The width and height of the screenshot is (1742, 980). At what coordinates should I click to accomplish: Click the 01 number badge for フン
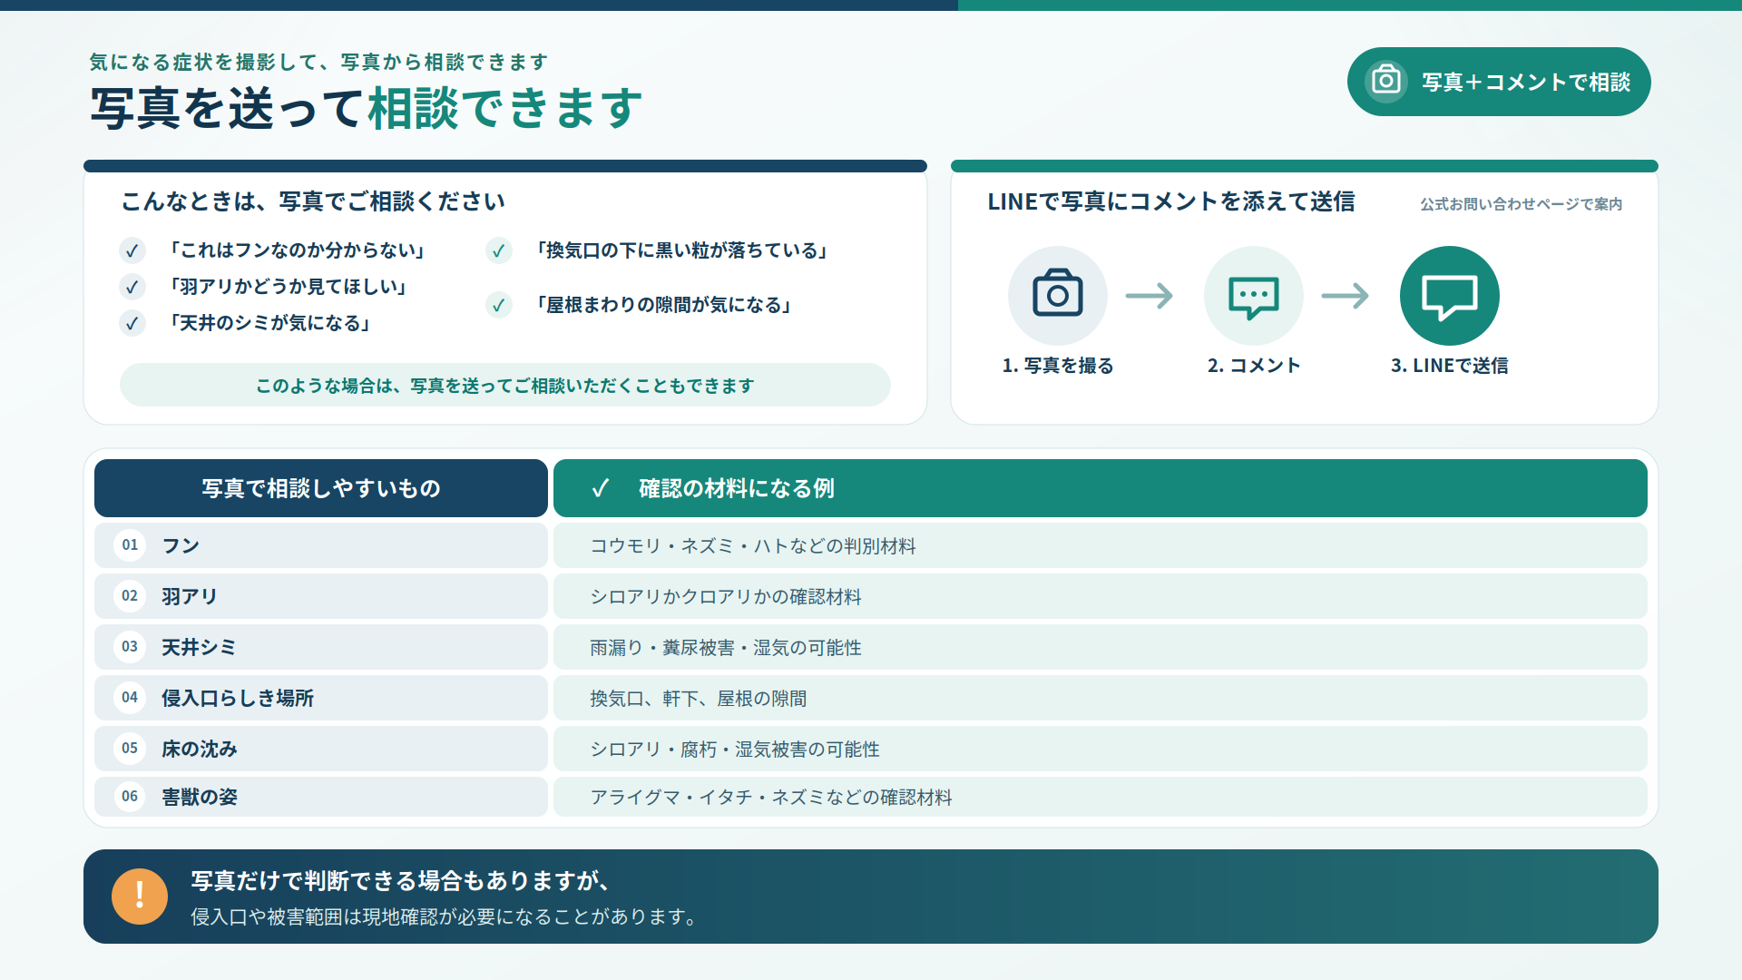coord(130,545)
